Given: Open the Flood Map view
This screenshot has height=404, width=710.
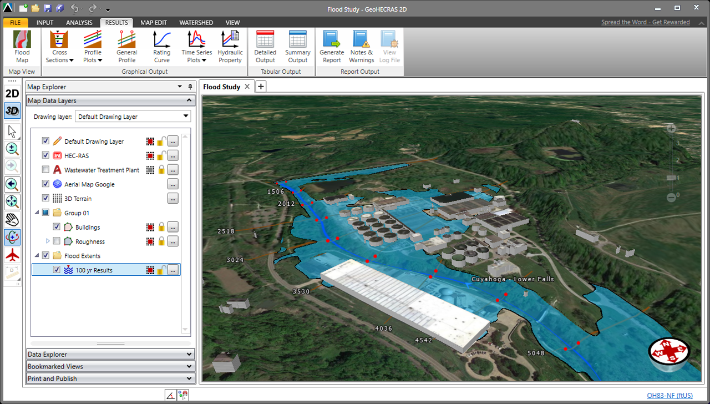Looking at the screenshot, I should (x=22, y=47).
